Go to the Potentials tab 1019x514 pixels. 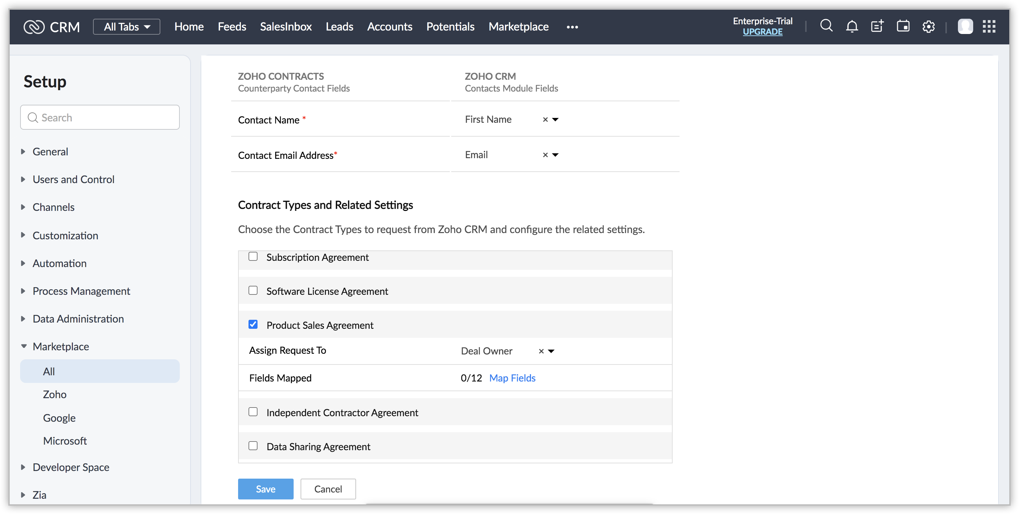[450, 26]
